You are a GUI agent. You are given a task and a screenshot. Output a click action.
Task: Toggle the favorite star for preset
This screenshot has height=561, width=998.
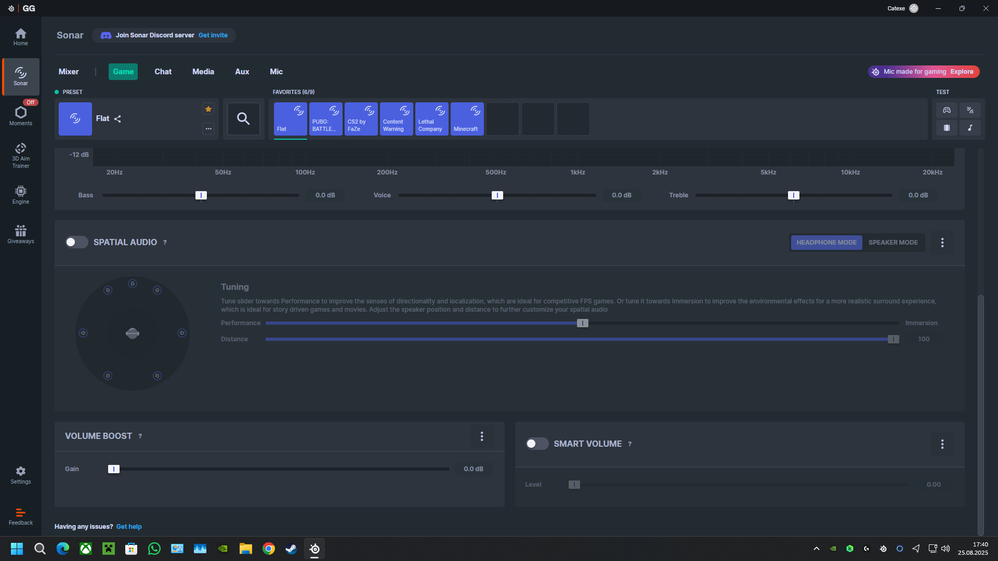208,109
